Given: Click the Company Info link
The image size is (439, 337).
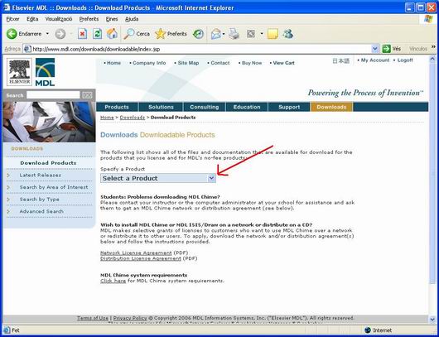Looking at the screenshot, I should click(x=149, y=63).
